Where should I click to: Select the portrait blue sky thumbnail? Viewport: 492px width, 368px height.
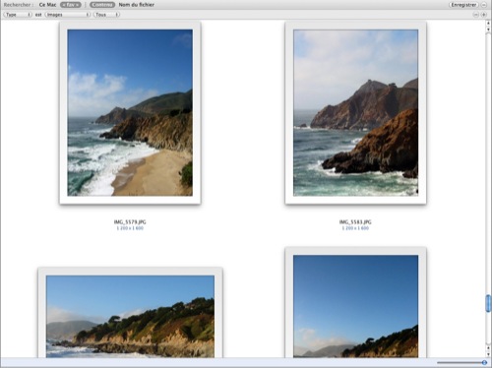pos(355,302)
